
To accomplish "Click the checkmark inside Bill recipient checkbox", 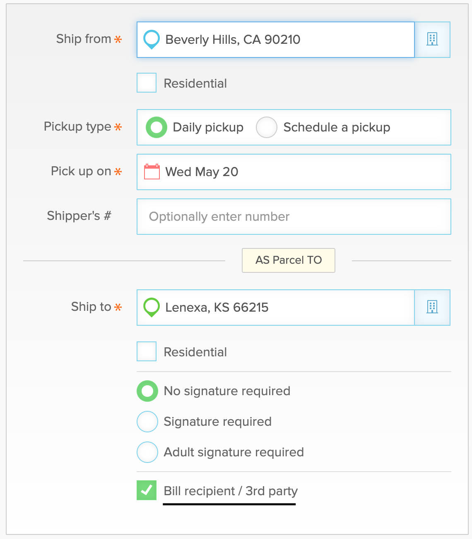I will tap(146, 491).
